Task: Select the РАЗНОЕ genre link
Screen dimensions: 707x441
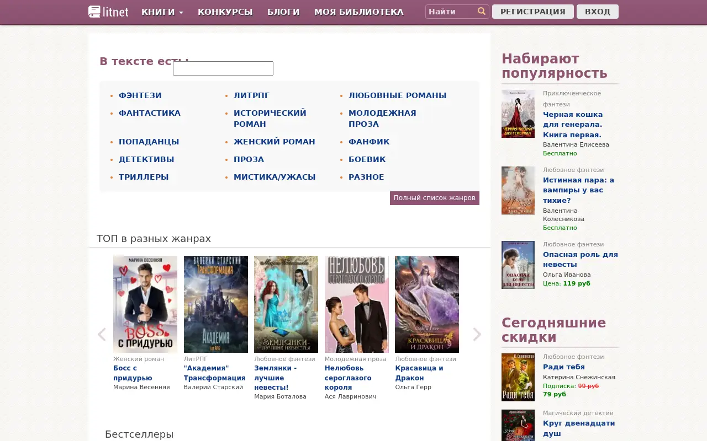Action: coord(366,177)
